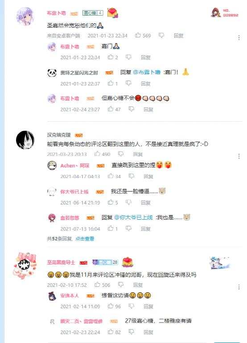Click the 嘉心糖 level 28 fan badge
This screenshot has width=247, height=343.
click(x=105, y=262)
